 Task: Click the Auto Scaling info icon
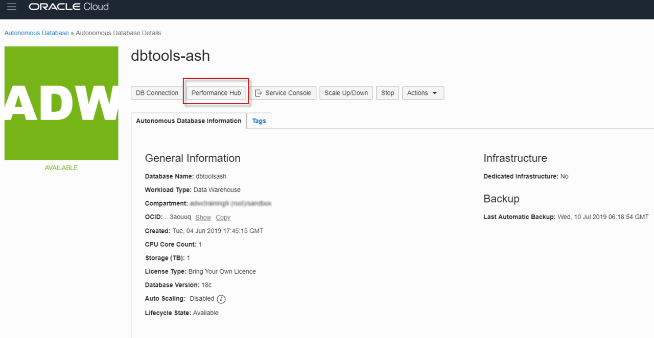coord(221,299)
